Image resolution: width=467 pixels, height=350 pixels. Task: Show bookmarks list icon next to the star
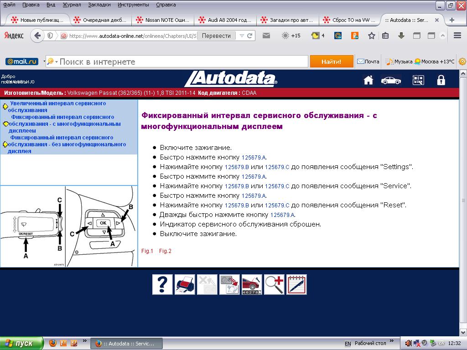tap(385, 36)
